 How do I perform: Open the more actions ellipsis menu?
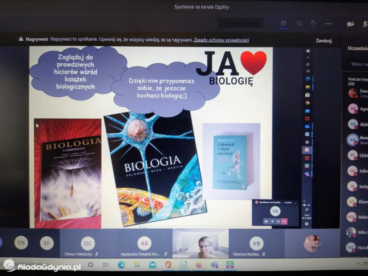328,23
